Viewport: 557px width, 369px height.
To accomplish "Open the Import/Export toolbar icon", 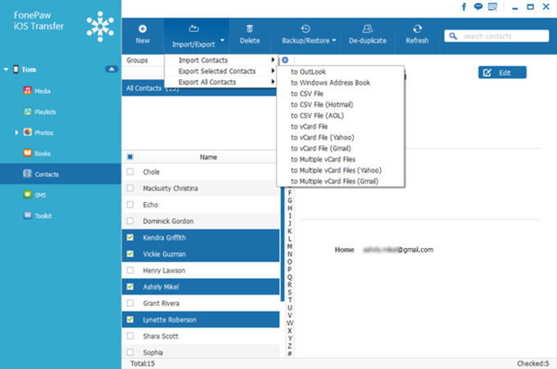I will point(193,29).
